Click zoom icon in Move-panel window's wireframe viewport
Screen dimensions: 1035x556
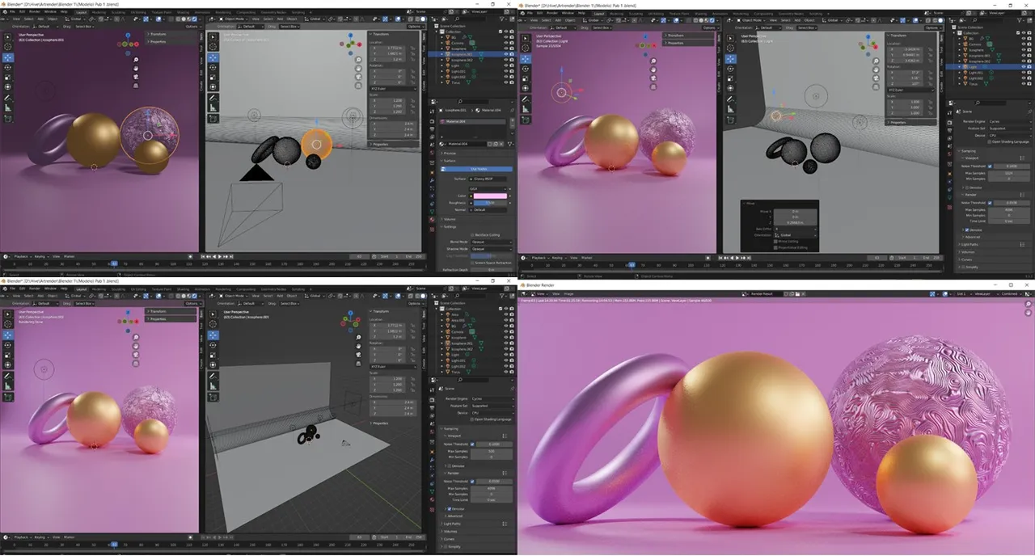874,61
